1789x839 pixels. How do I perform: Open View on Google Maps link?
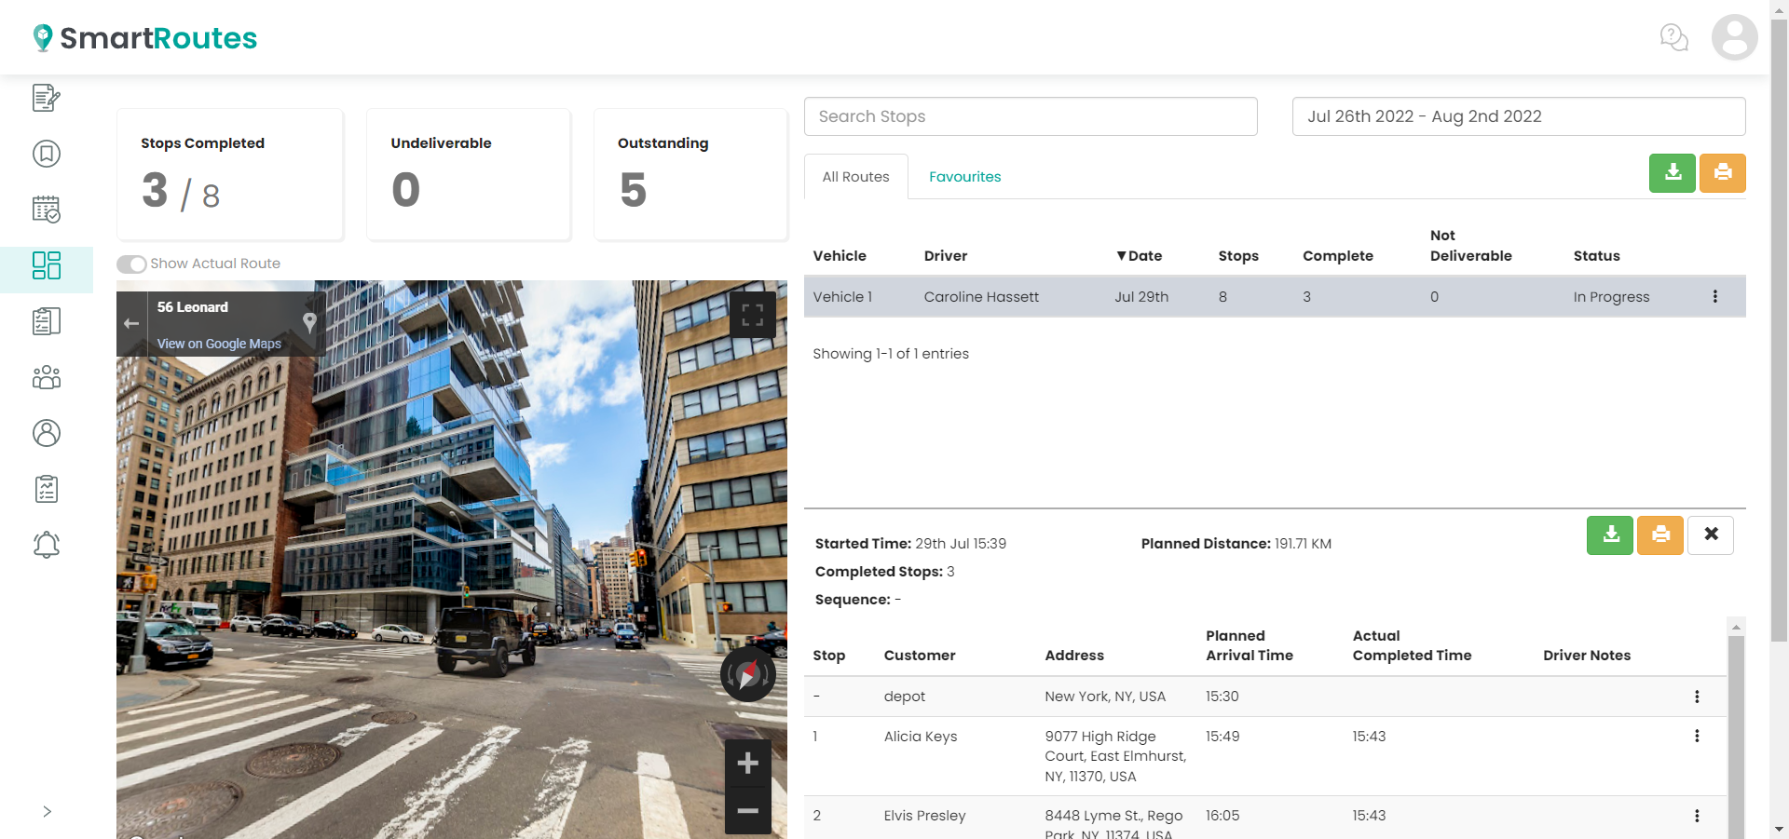pos(218,343)
